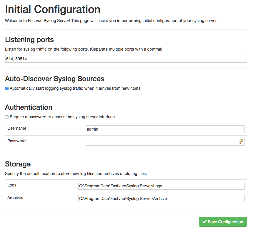Enable password requirement for the interface
This screenshot has height=240, width=256.
[x=6, y=117]
